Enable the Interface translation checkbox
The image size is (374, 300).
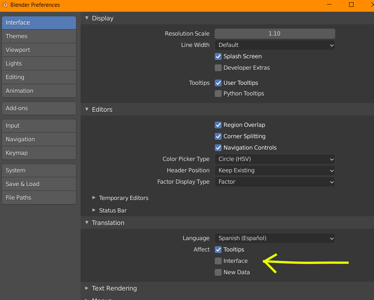218,261
